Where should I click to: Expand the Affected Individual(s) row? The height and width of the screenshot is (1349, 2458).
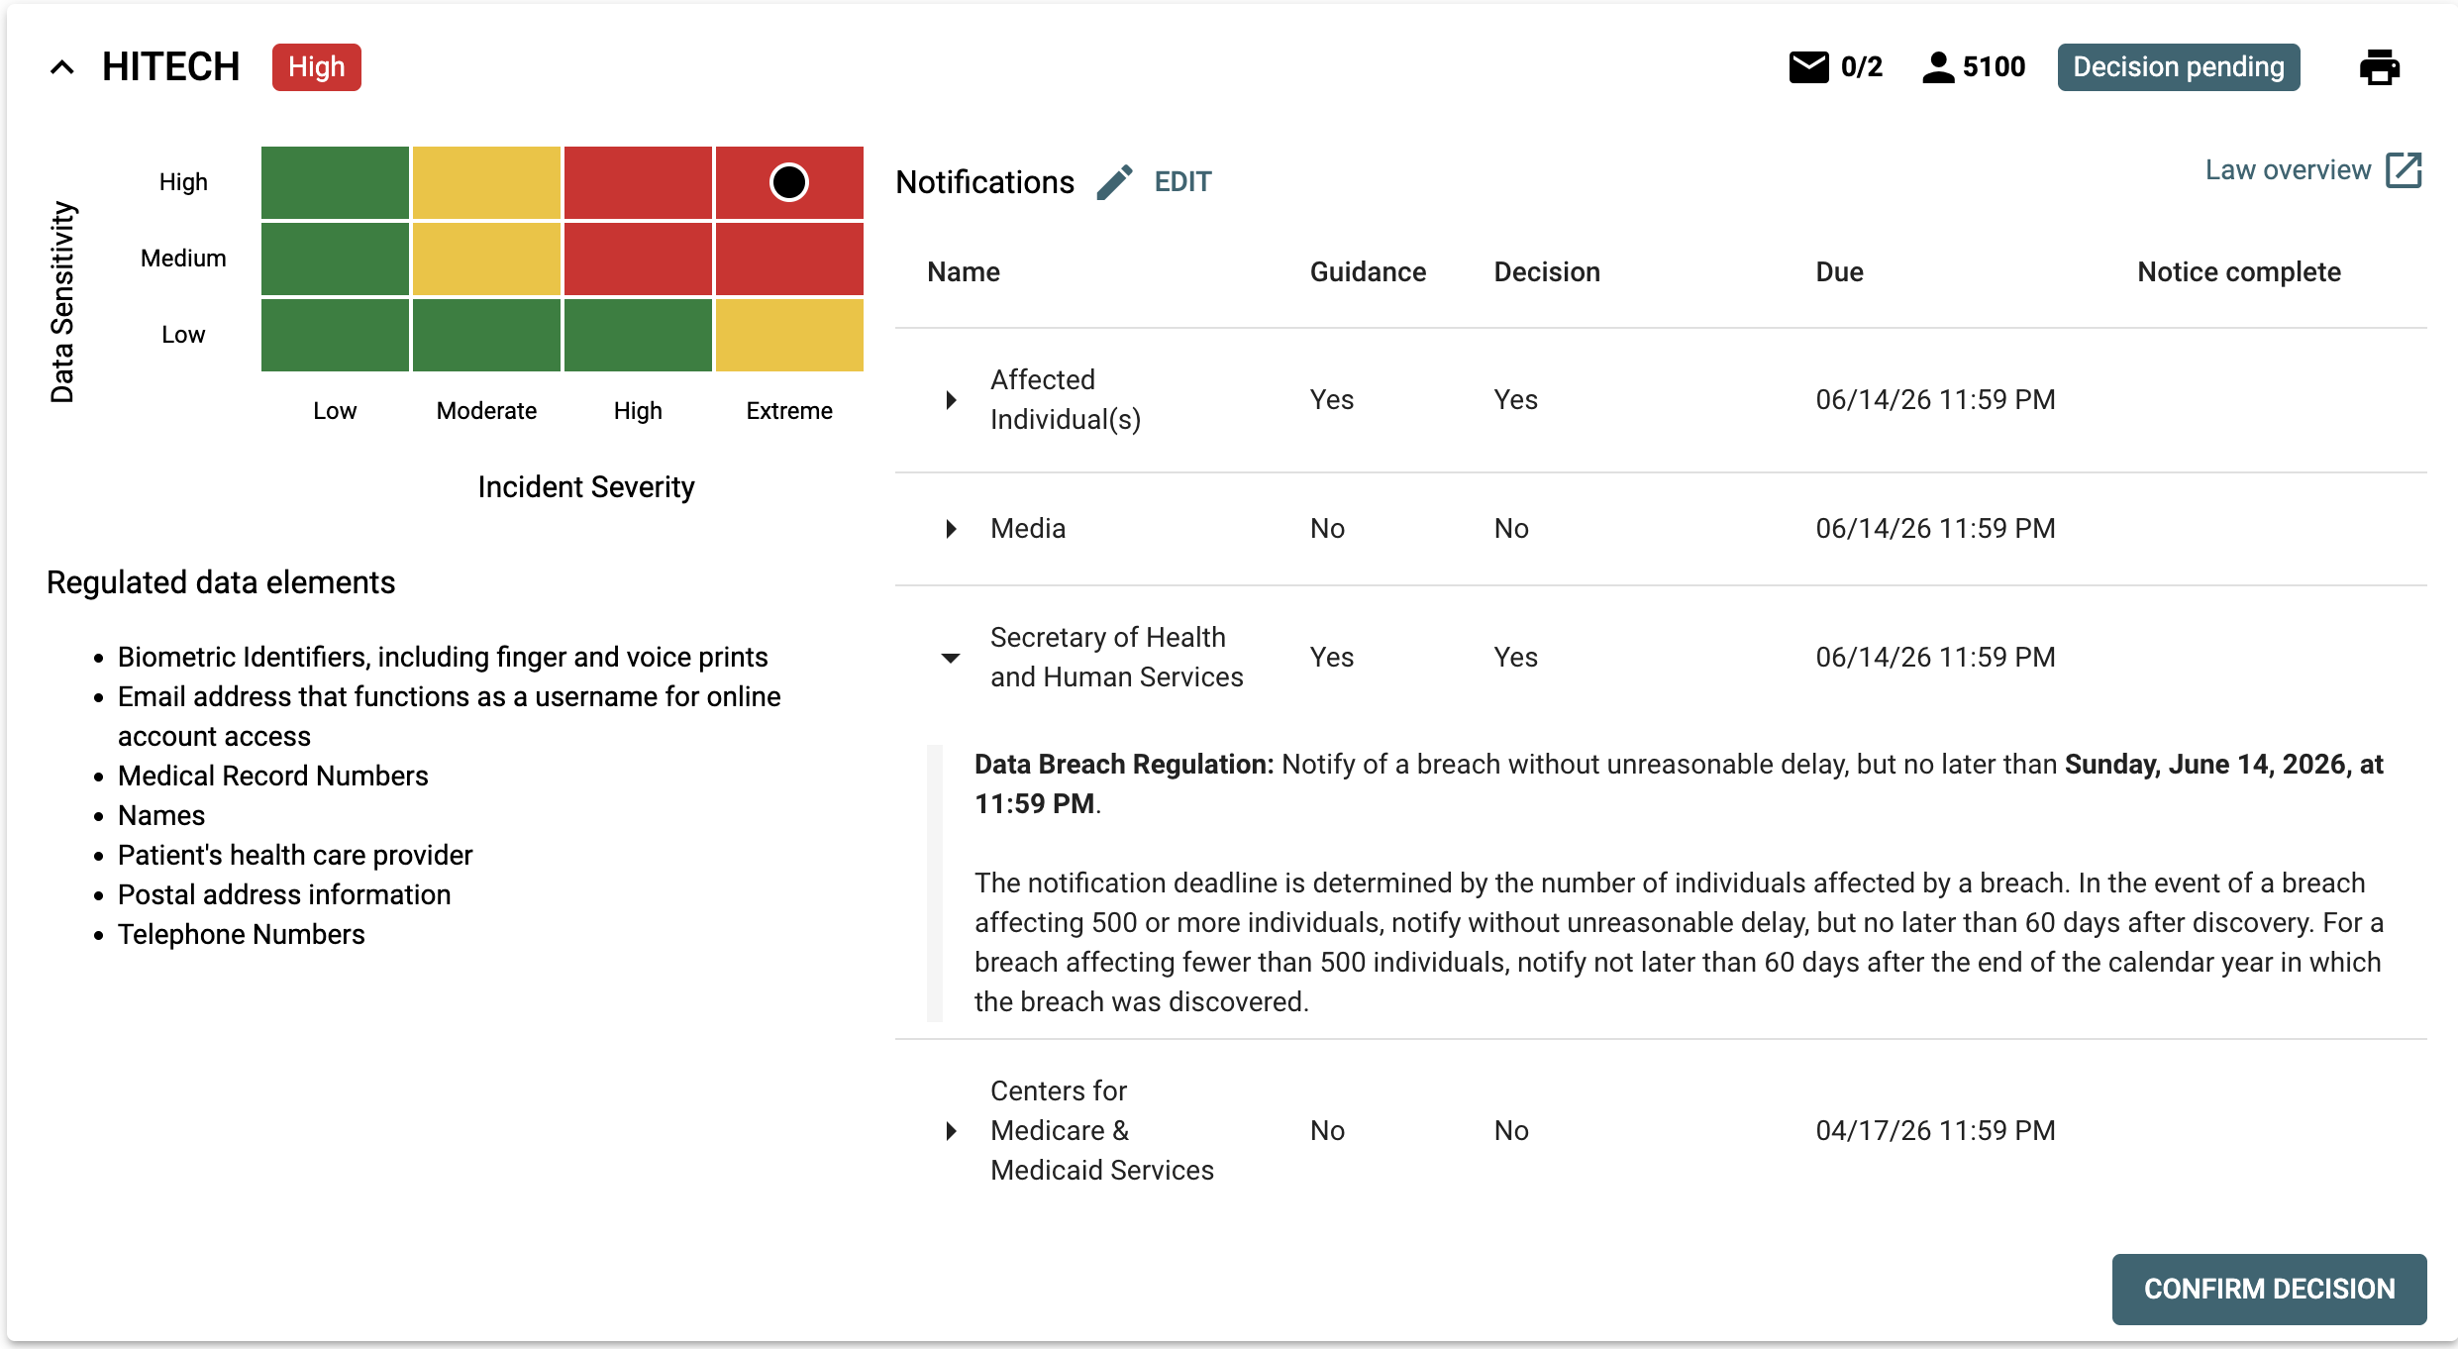(x=951, y=400)
